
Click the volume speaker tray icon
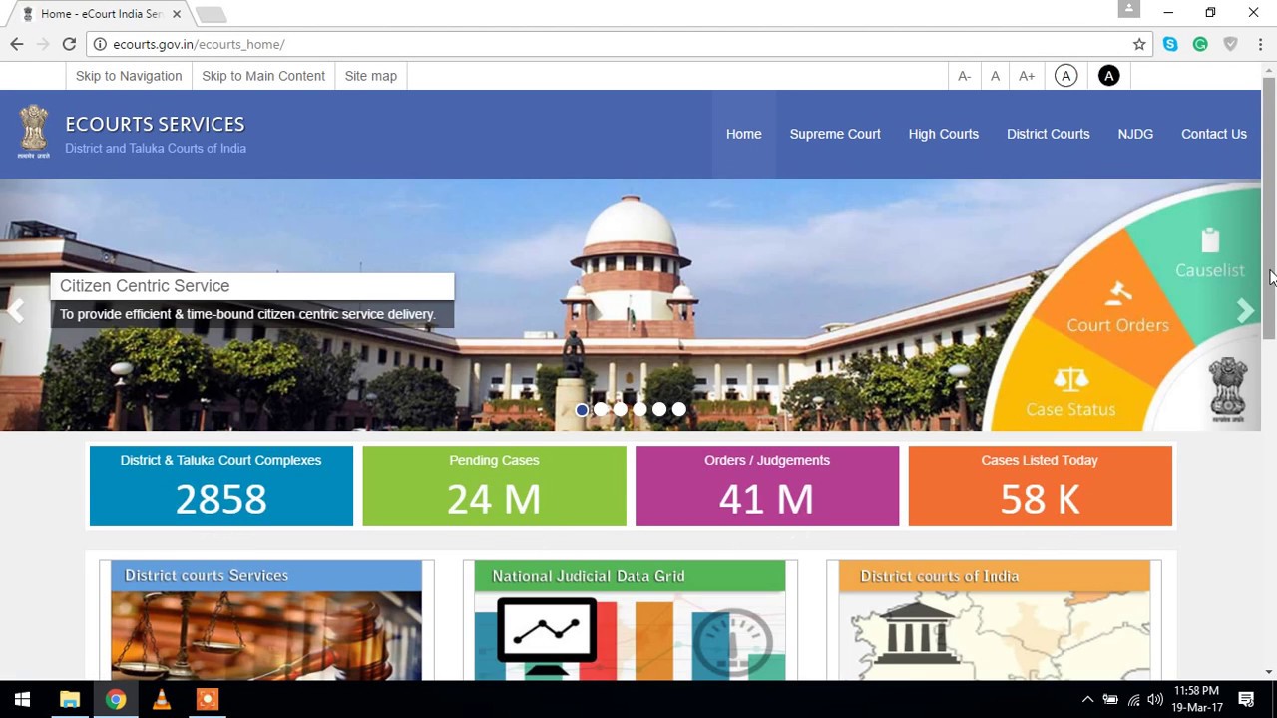click(1155, 699)
